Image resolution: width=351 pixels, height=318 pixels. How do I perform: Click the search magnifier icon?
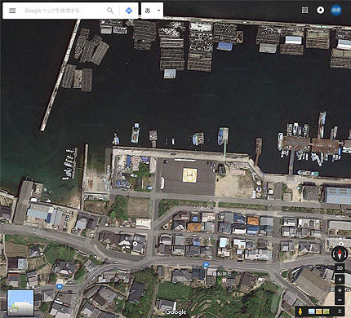pos(110,11)
